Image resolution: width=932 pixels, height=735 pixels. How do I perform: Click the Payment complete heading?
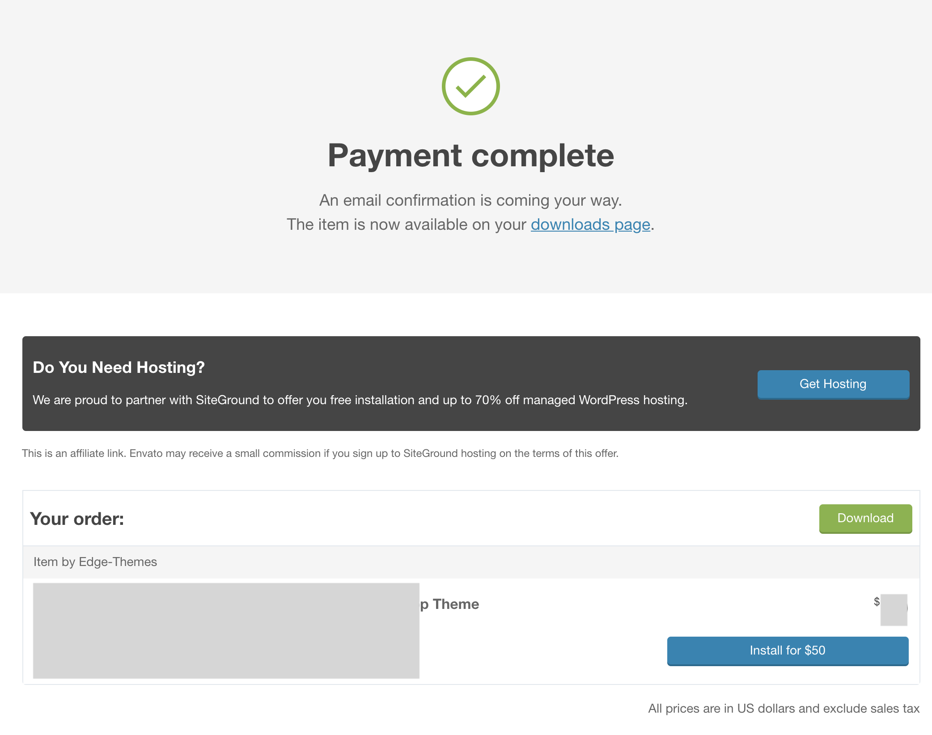(x=471, y=156)
